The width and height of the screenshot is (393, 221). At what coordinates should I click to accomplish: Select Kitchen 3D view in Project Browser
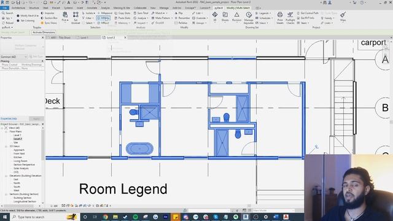click(x=18, y=157)
